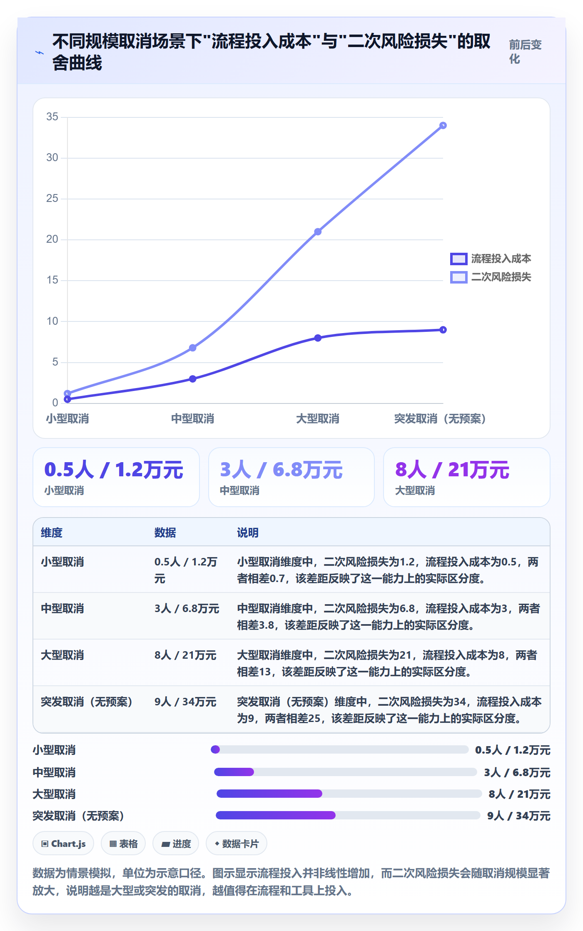Viewport: 583px width, 931px height.
Task: Click the 流程投入成本 point at 中型取消
Action: pos(192,379)
